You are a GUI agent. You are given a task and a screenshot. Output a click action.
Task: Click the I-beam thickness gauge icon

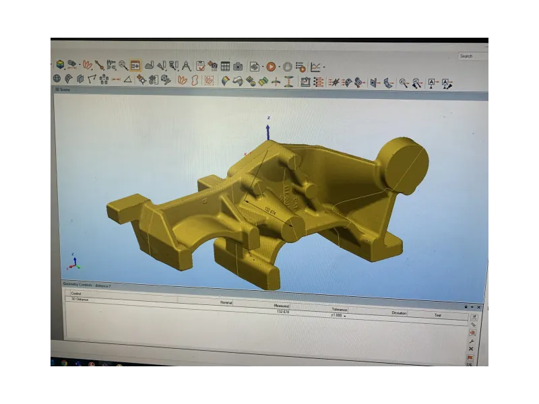click(288, 82)
